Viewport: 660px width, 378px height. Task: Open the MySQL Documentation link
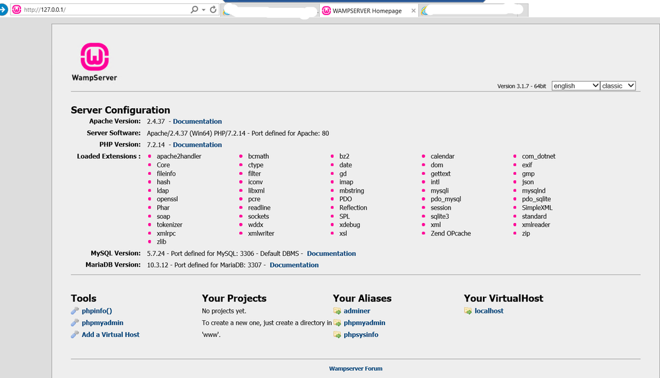point(331,253)
